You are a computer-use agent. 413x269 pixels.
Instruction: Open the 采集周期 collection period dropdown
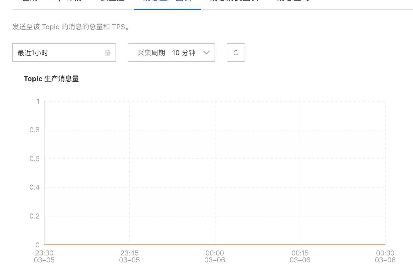171,53
